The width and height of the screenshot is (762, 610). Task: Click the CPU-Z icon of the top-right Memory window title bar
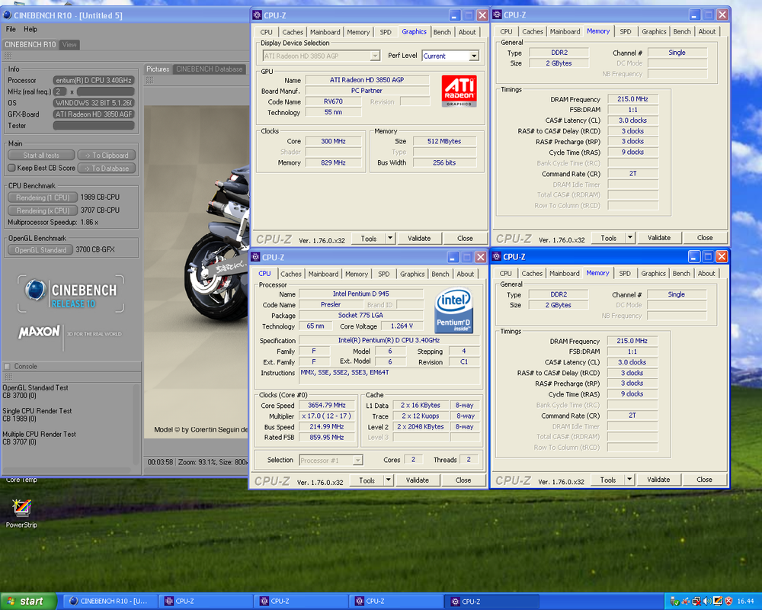(x=497, y=14)
